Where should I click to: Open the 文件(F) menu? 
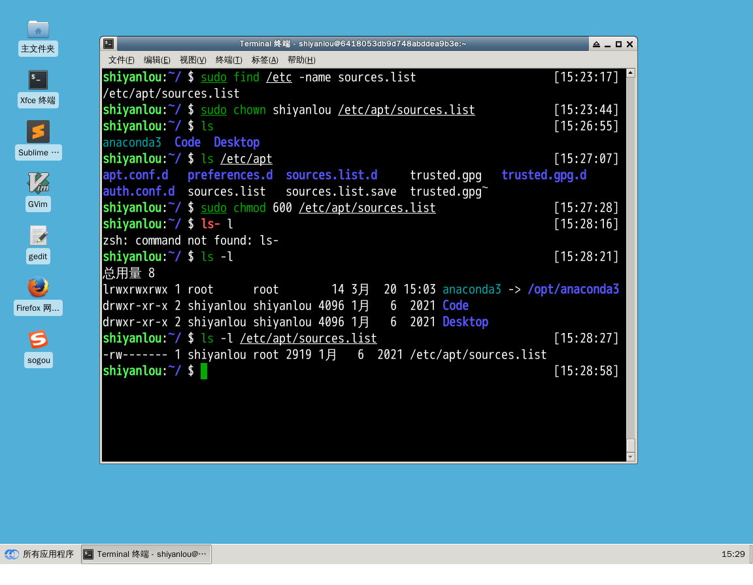122,60
